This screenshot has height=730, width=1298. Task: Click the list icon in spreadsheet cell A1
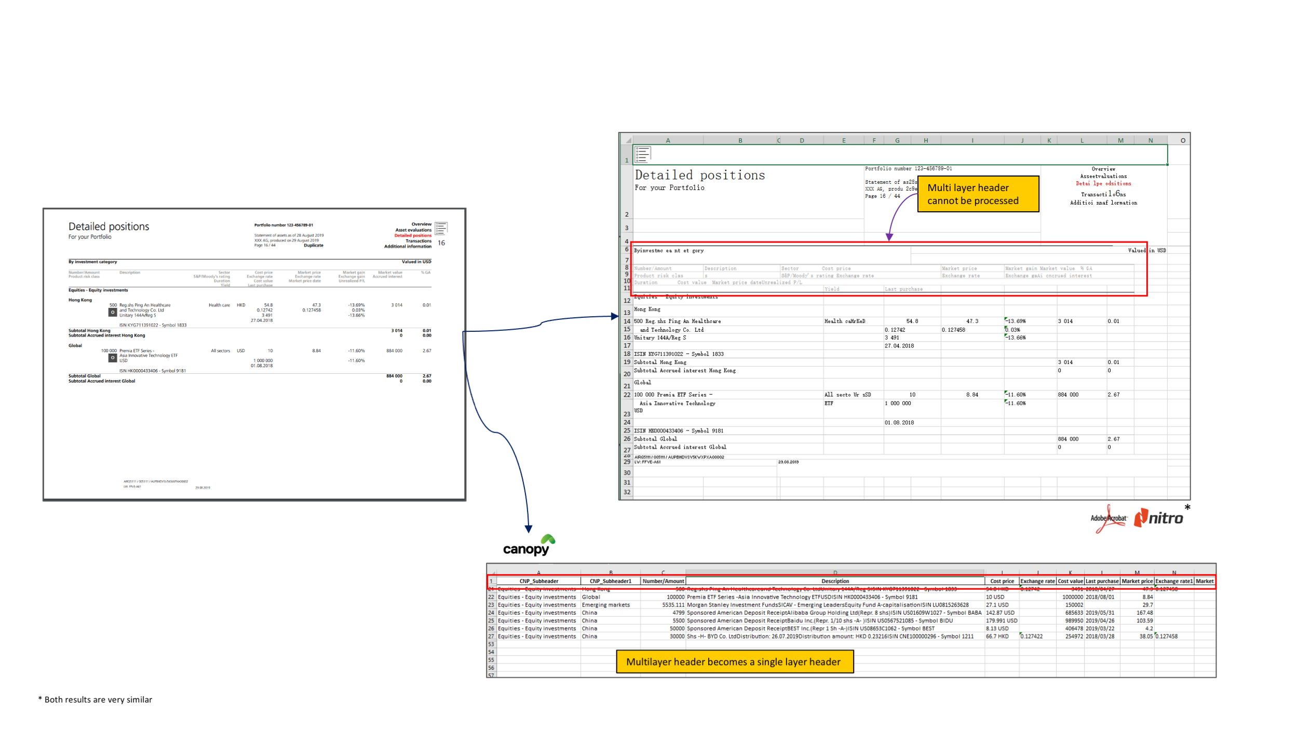pos(642,154)
